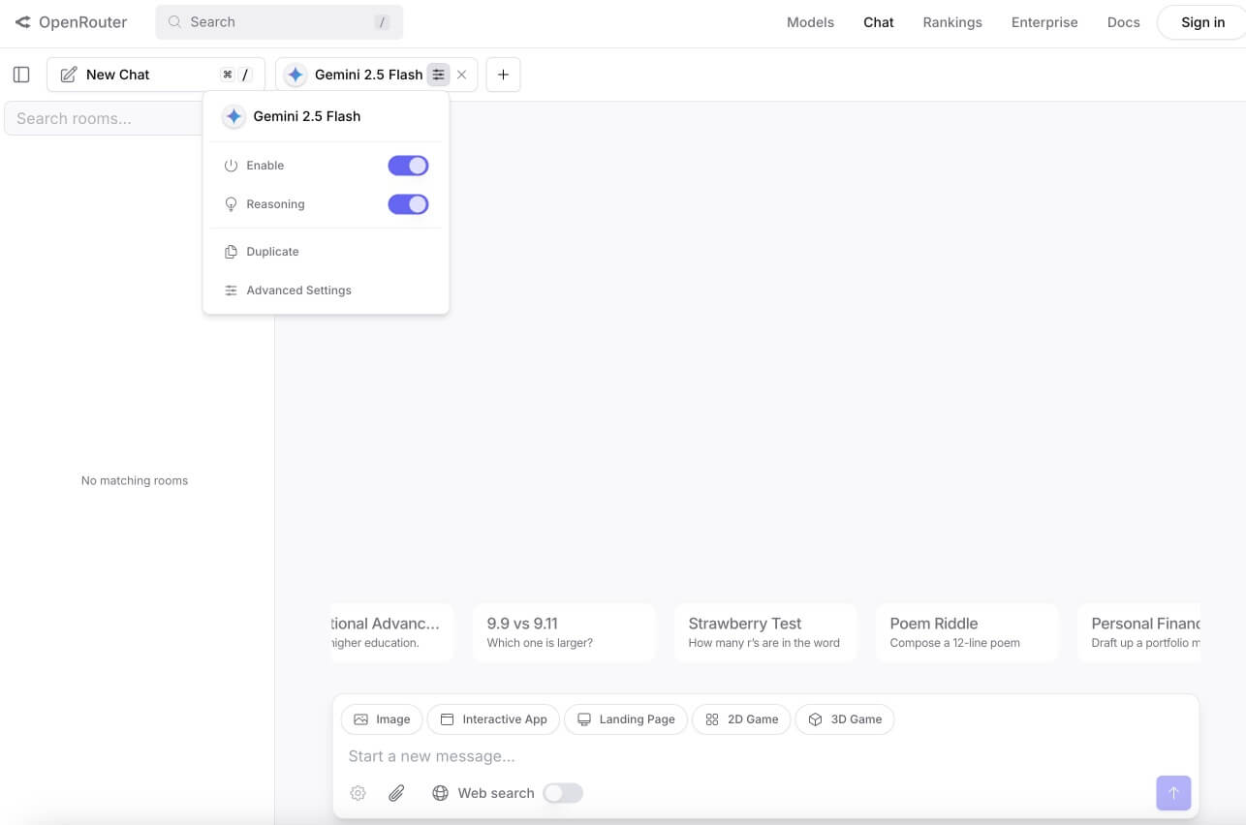The width and height of the screenshot is (1246, 825).
Task: Open the Gemini 2.5 Flash model selector
Action: (355, 75)
